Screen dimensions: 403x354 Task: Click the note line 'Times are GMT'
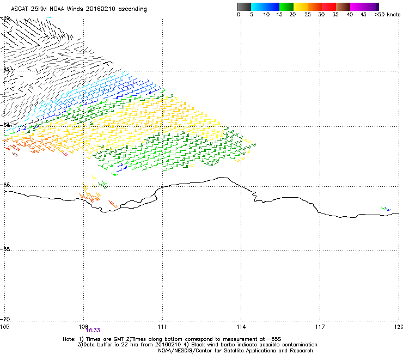[x=105, y=339]
